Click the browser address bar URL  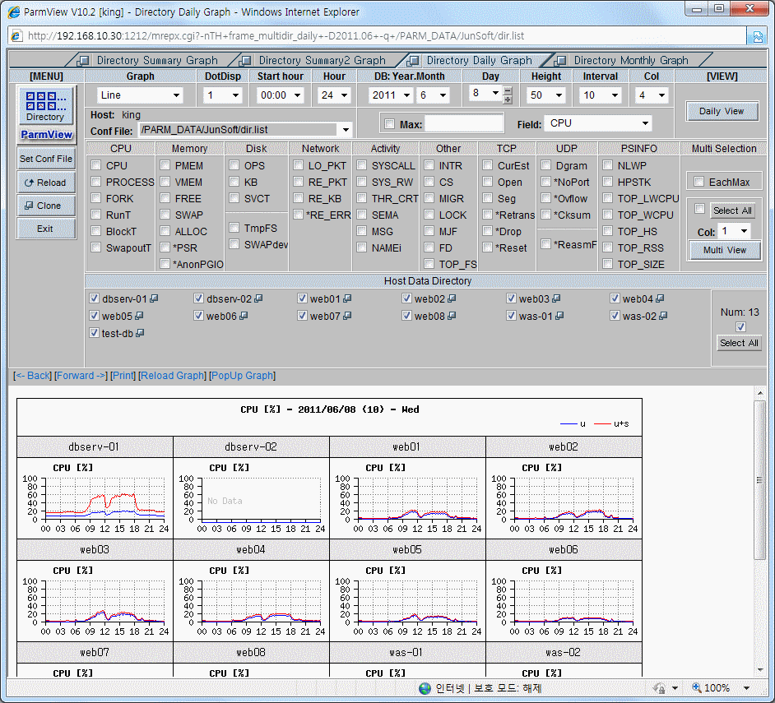[276, 36]
